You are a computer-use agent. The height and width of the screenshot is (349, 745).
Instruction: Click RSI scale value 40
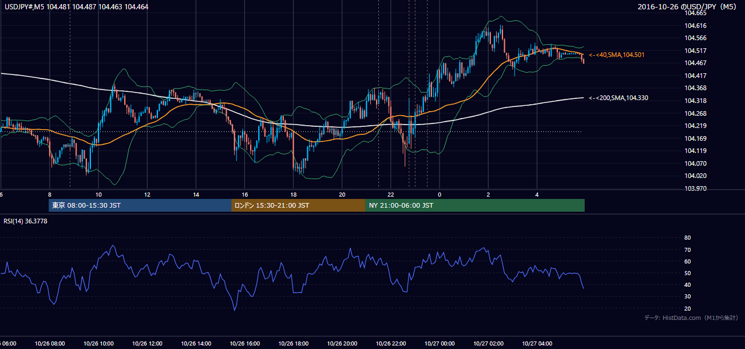(x=687, y=284)
